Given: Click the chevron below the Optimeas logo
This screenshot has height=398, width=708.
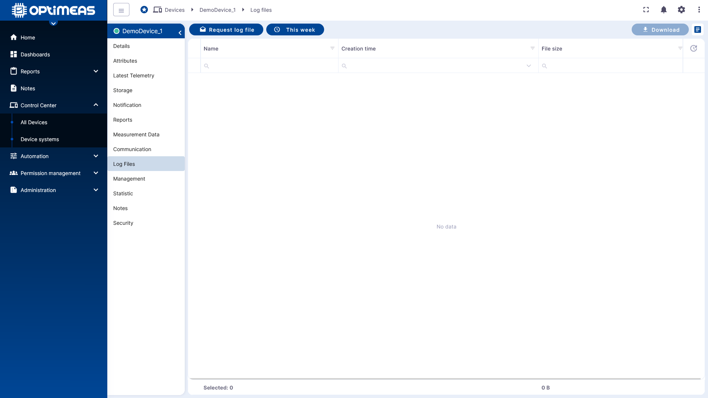Looking at the screenshot, I should click(x=53, y=23).
